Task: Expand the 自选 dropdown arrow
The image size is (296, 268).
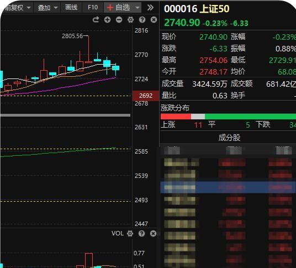Action: 138,8
